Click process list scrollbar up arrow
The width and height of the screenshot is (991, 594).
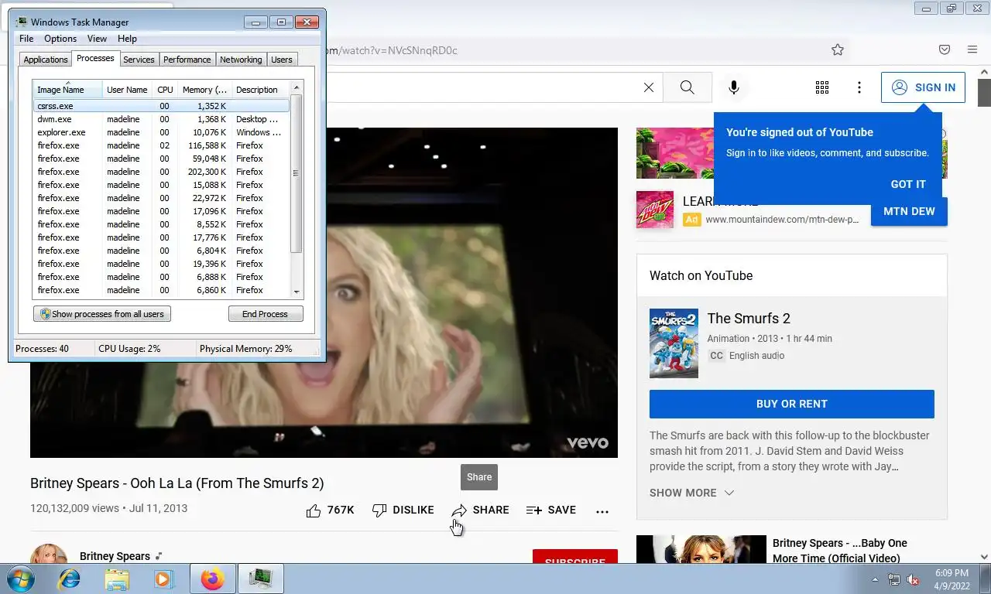tap(296, 88)
